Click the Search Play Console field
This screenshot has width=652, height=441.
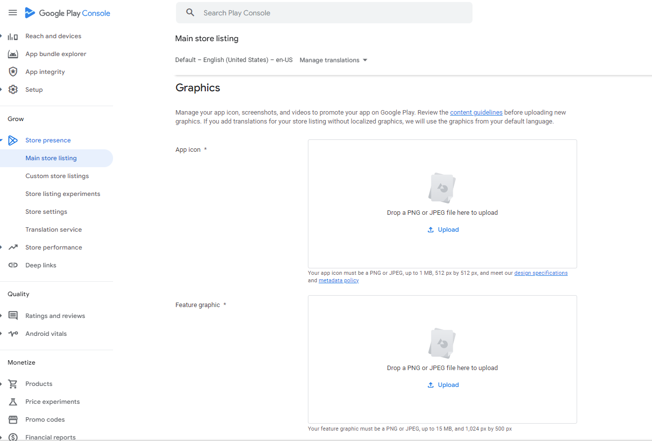[324, 12]
